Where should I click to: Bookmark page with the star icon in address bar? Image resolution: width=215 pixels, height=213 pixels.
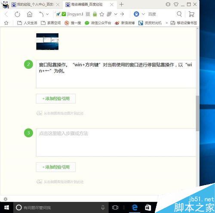[101, 14]
